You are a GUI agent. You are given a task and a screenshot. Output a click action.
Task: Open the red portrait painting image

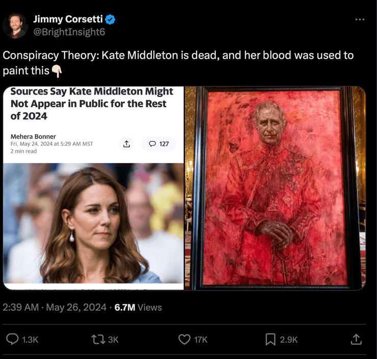(275, 188)
